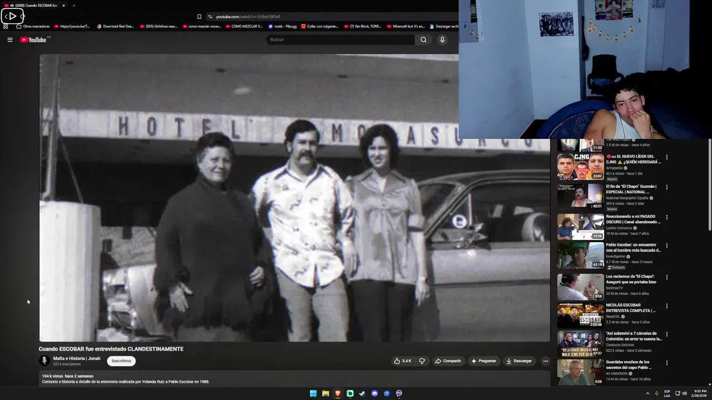This screenshot has width=712, height=400.
Task: Click the Hotel photo video player
Action: [294, 198]
